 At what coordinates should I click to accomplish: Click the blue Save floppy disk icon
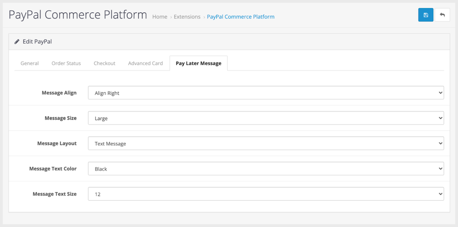425,15
